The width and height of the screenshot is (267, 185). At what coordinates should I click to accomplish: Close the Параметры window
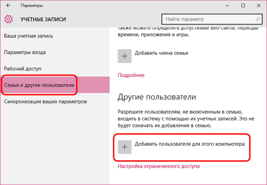click(259, 5)
